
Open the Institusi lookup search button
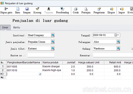click(x=53, y=35)
